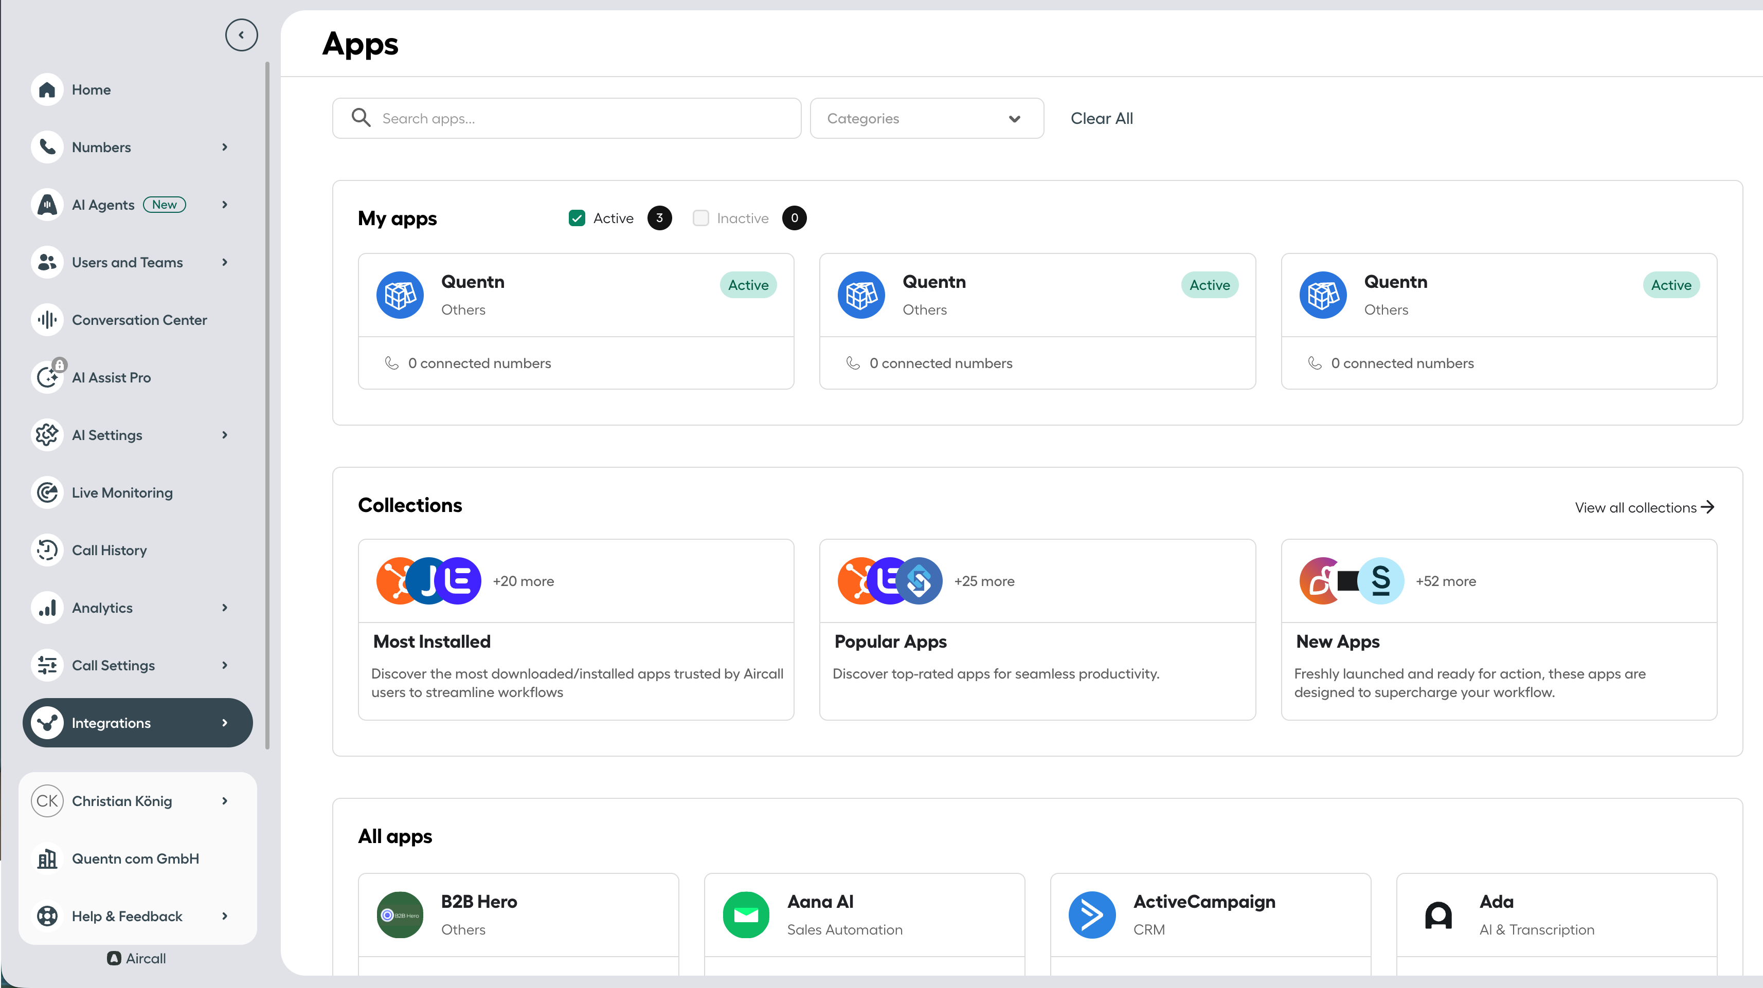Click the Analytics bar chart icon
The width and height of the screenshot is (1763, 988).
click(x=47, y=608)
